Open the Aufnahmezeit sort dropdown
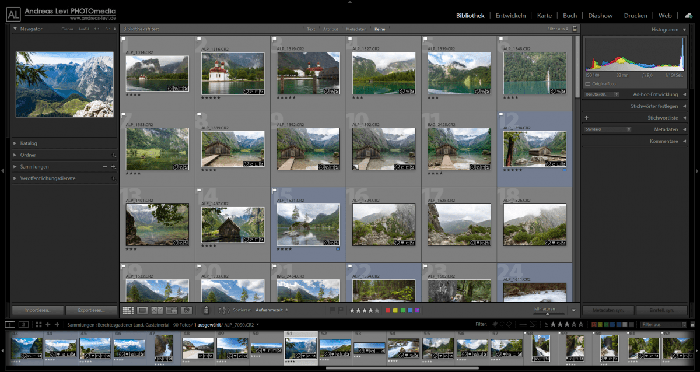This screenshot has width=700, height=372. 268,310
